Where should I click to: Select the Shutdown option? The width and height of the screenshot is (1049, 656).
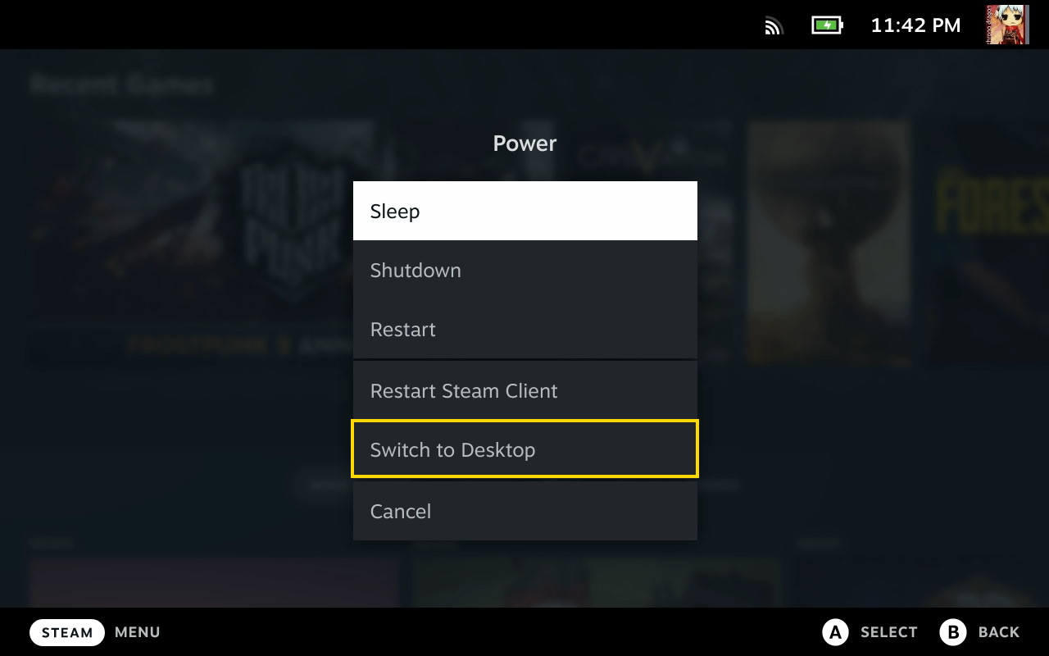(x=525, y=270)
